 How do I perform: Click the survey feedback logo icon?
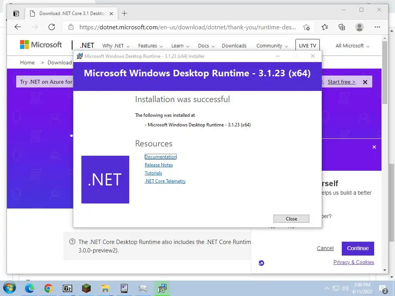pyautogui.click(x=261, y=263)
